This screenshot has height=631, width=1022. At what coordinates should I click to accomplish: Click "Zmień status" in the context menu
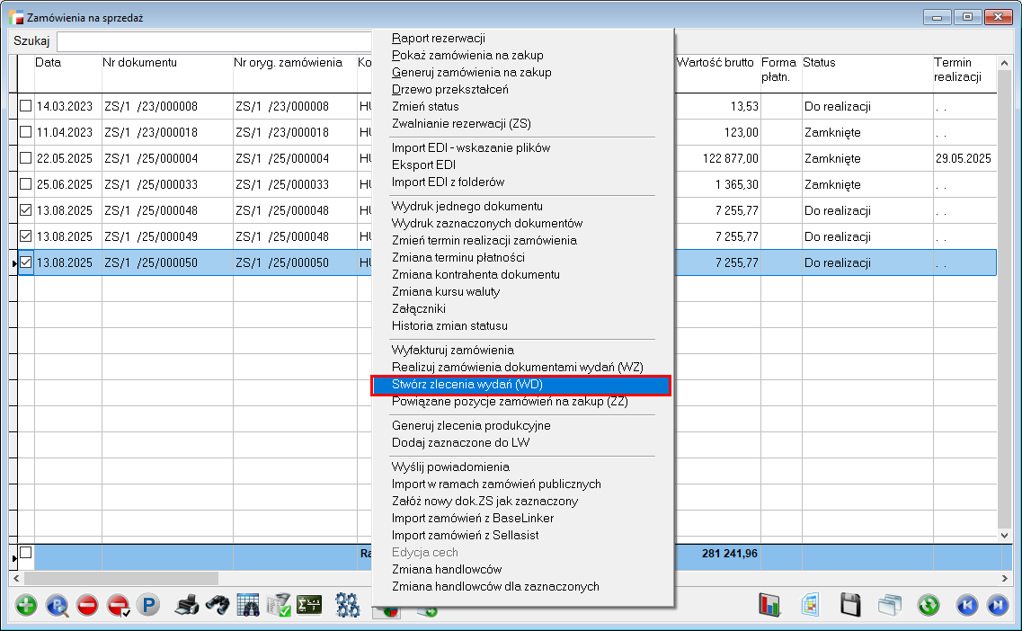tap(425, 106)
